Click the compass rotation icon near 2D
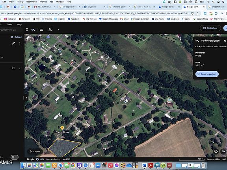This screenshot has height=170, width=227. click(x=216, y=152)
